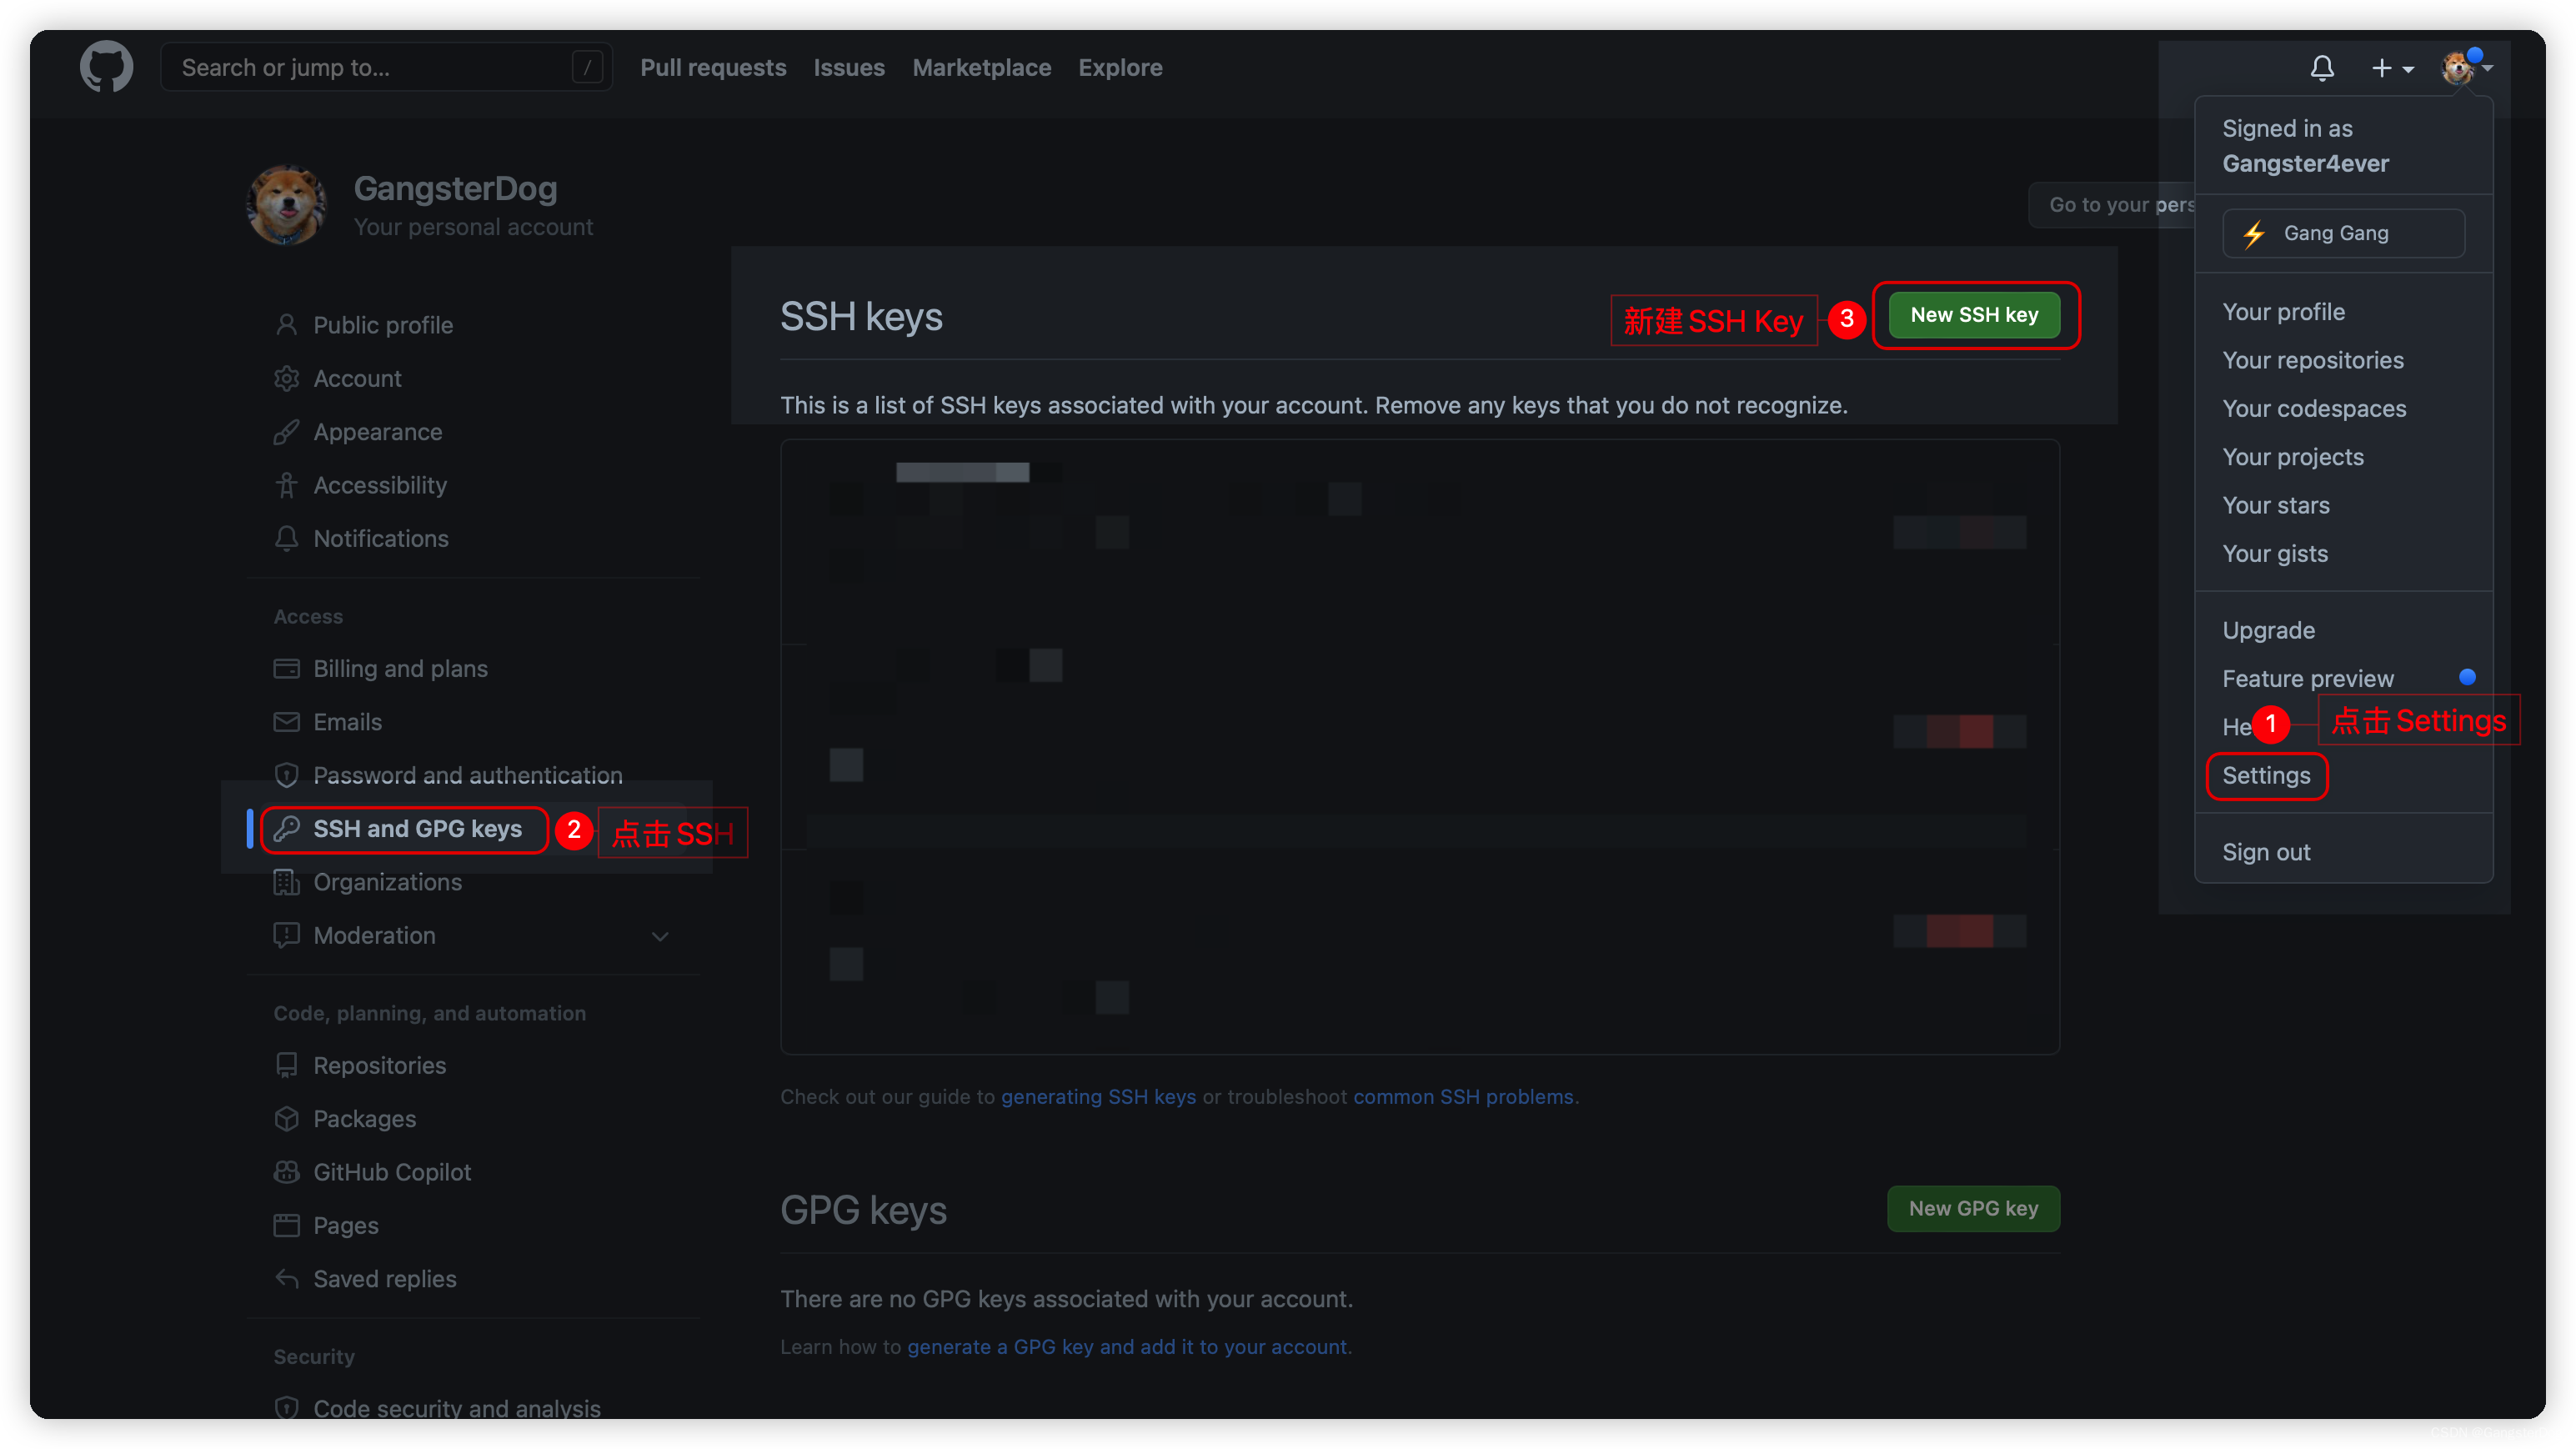Viewport: 2576px width, 1449px height.
Task: Click the Account gear icon in sidebar
Action: (286, 378)
